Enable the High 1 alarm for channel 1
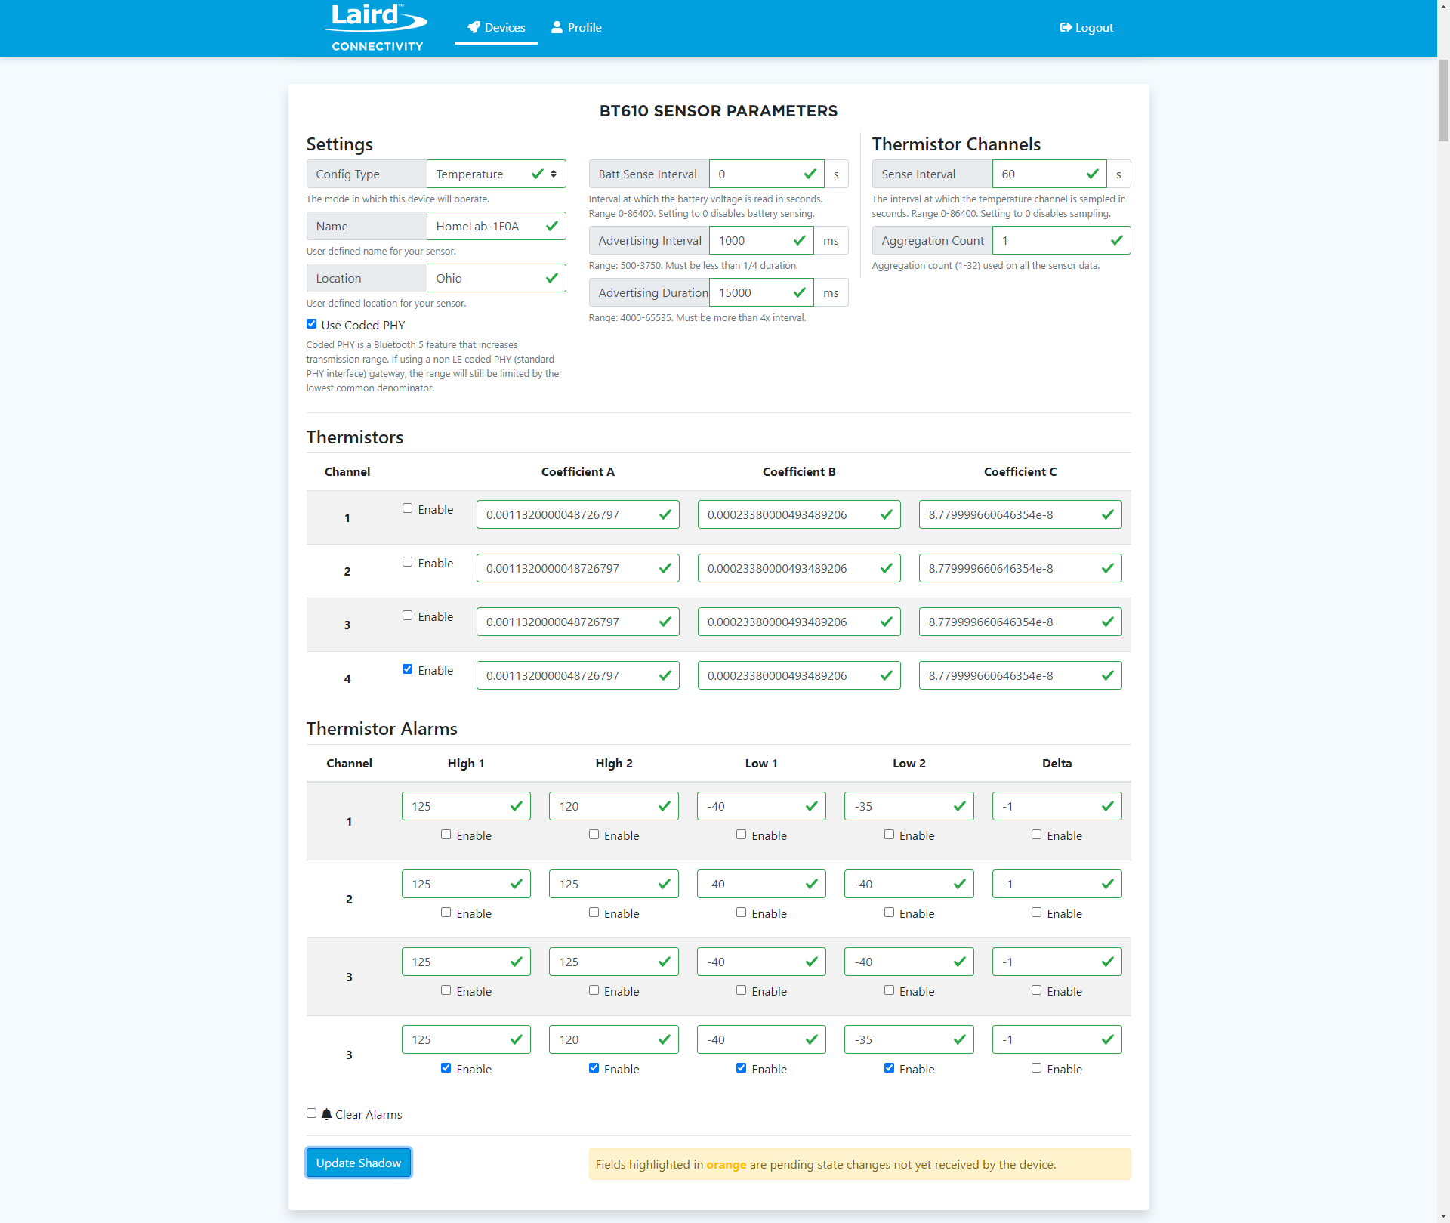The height and width of the screenshot is (1223, 1450). 446,835
